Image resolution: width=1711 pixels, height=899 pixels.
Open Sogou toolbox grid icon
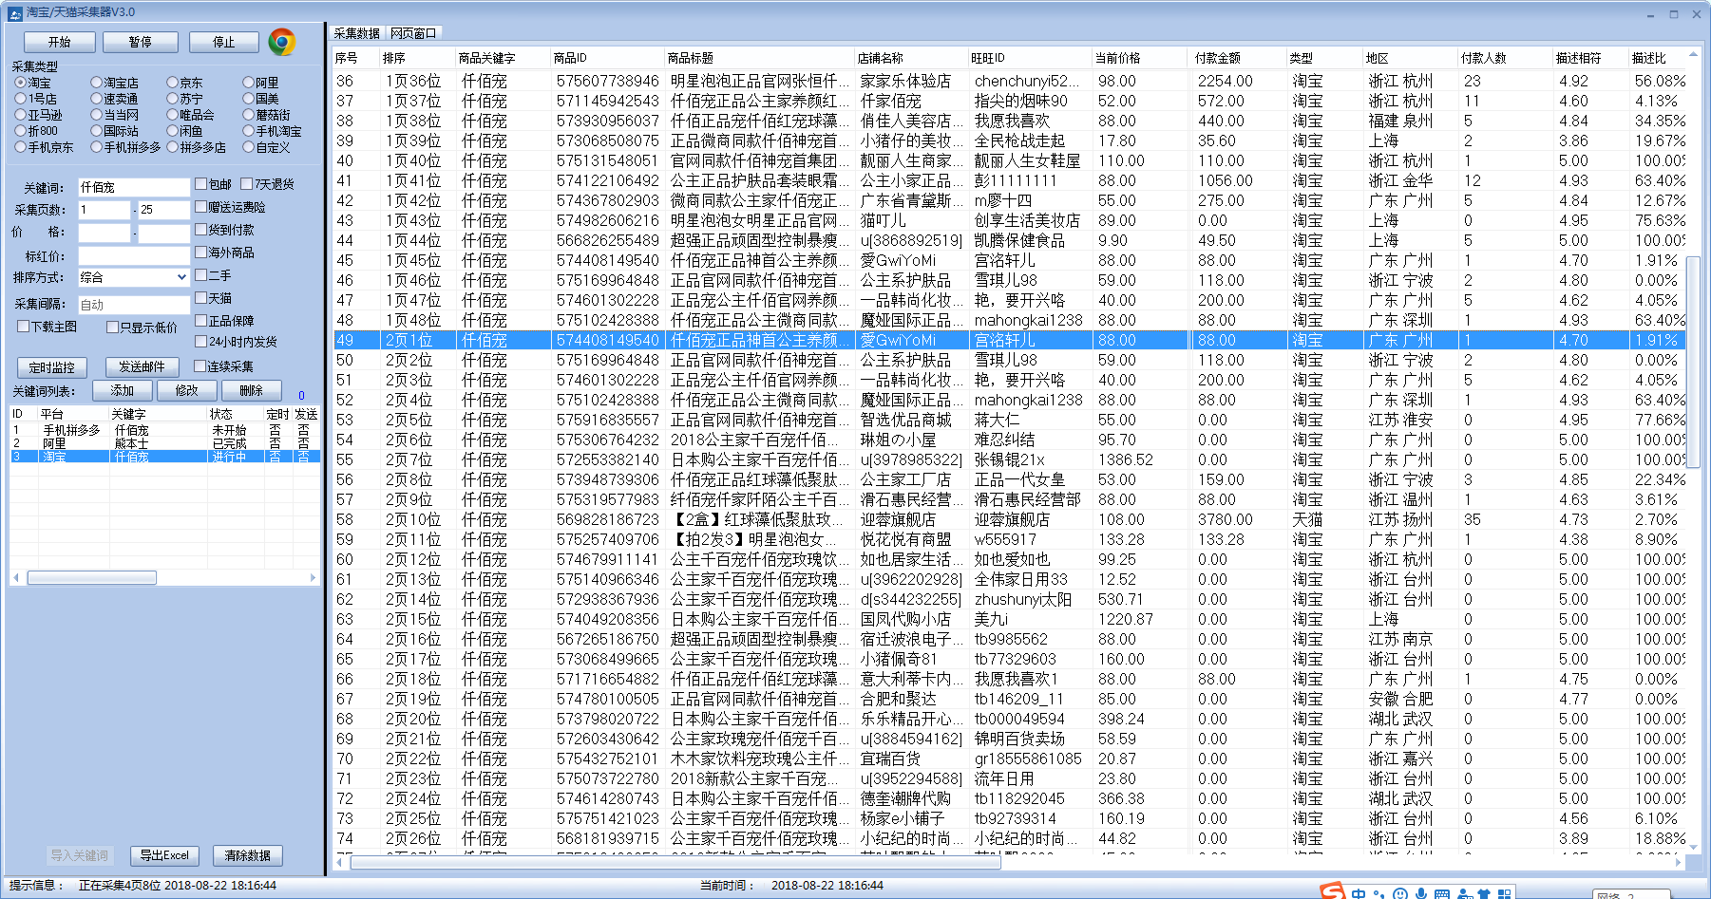click(1504, 894)
